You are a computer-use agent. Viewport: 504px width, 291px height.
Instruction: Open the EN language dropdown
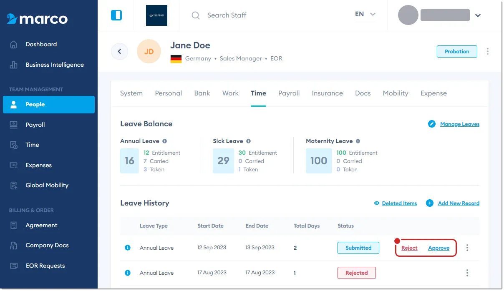coord(365,14)
